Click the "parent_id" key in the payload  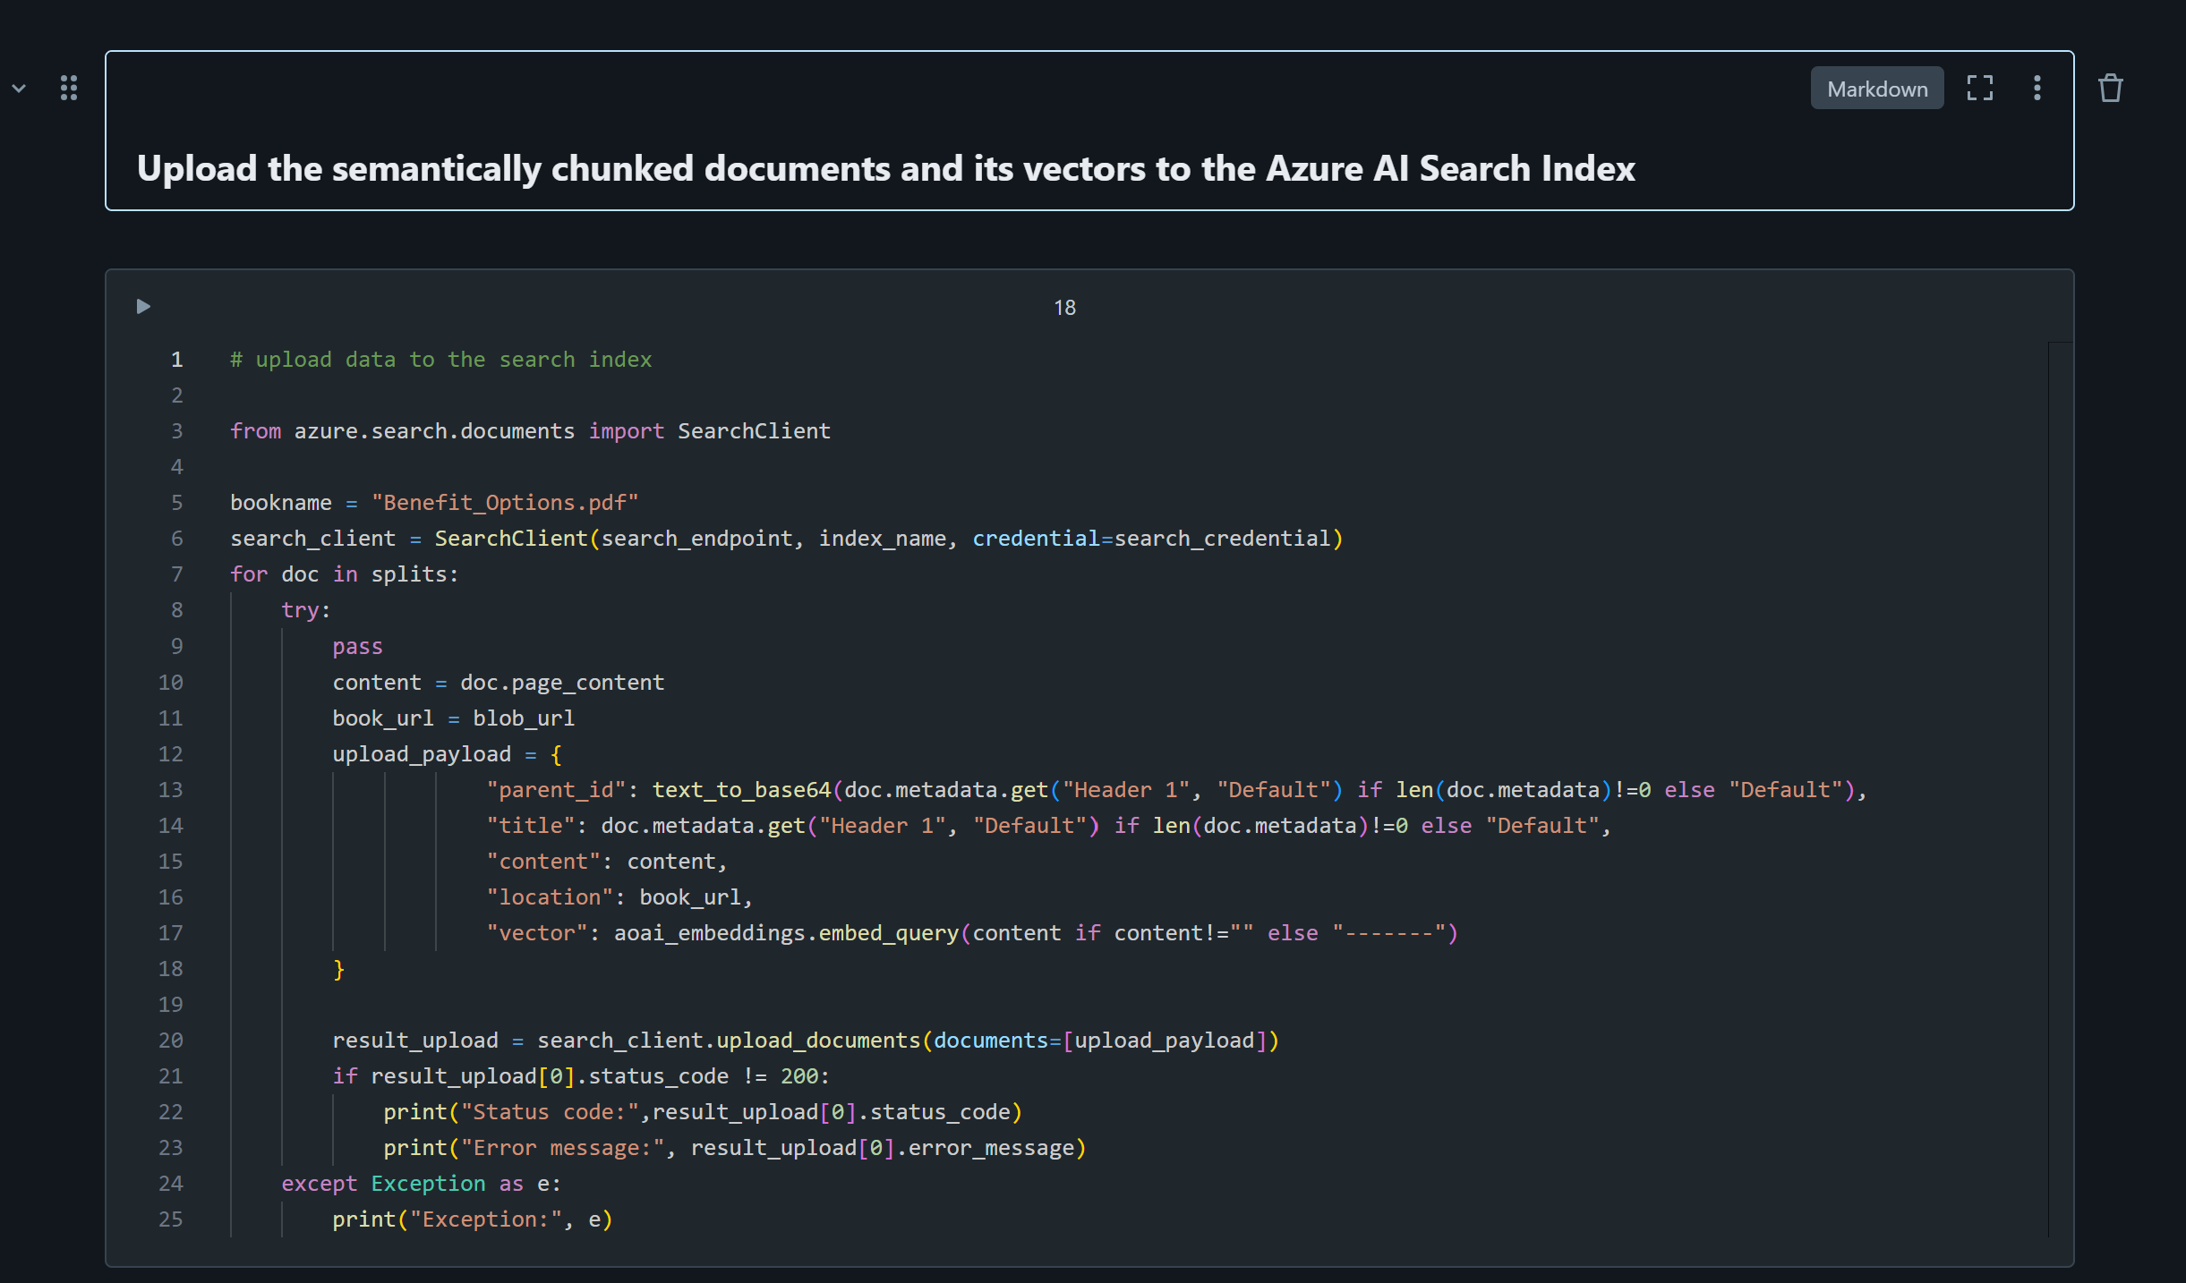tap(555, 790)
